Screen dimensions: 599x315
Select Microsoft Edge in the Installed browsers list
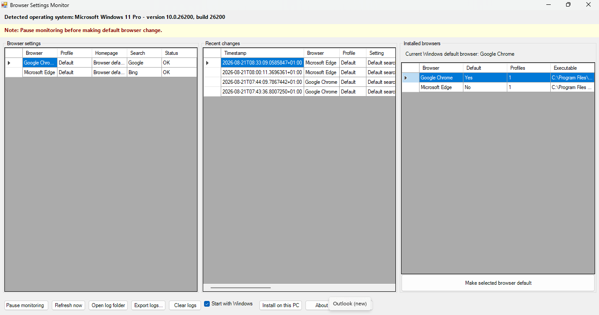click(x=441, y=87)
